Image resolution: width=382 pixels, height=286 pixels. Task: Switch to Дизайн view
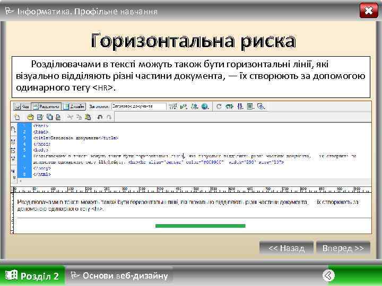74,106
